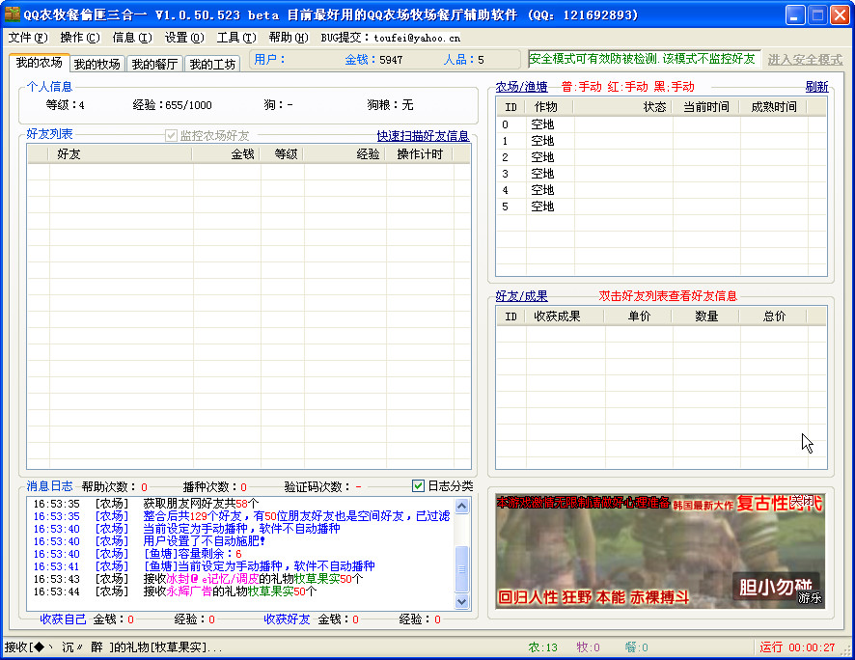This screenshot has width=855, height=660.
Task: Click 收获成果 column header
Action: (x=565, y=316)
